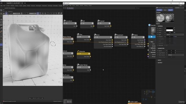Click the Color Layer node icon
Screen dimensions: 186x104
(129, 101)
